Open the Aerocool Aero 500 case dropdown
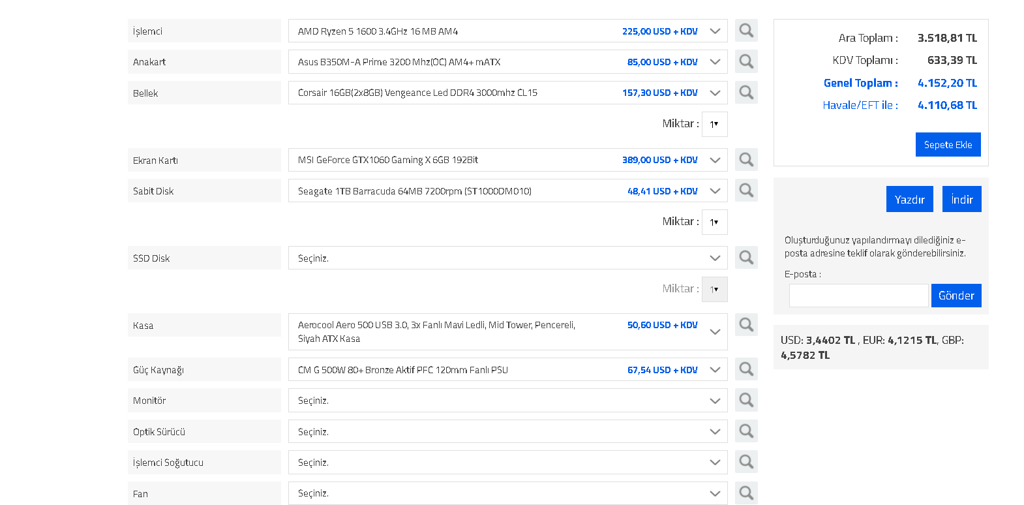The image size is (1024, 505). 507,331
